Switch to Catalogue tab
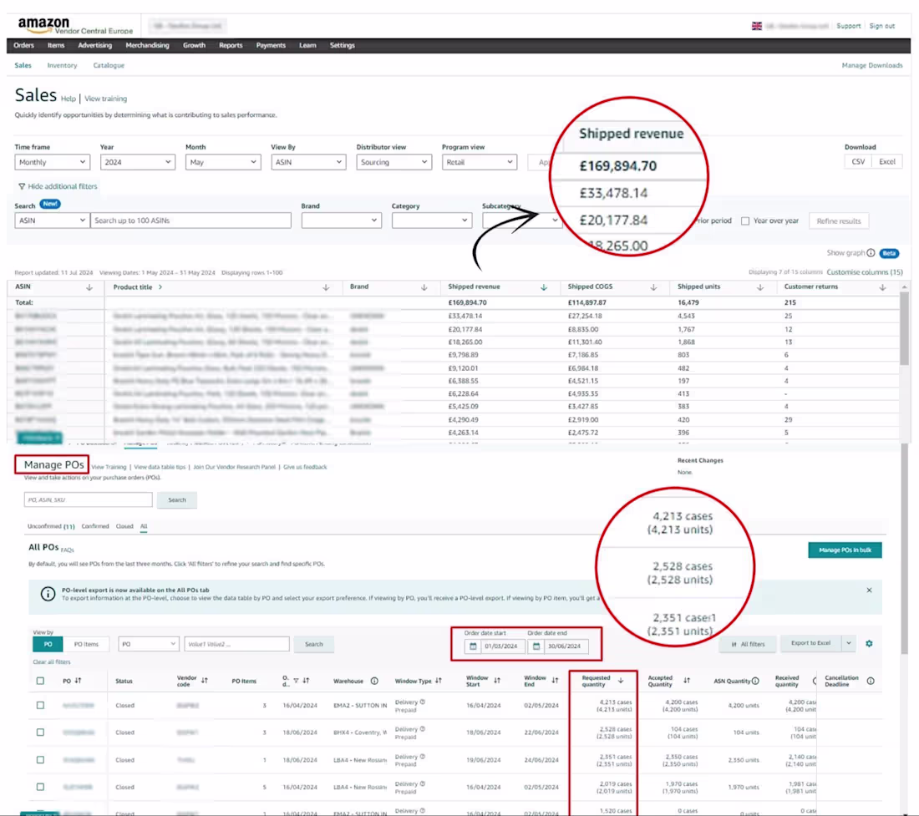The width and height of the screenshot is (919, 816). 109,66
